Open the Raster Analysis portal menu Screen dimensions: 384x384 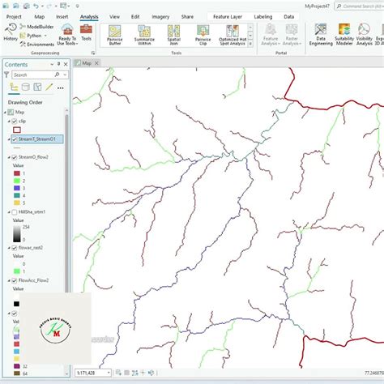coord(292,34)
